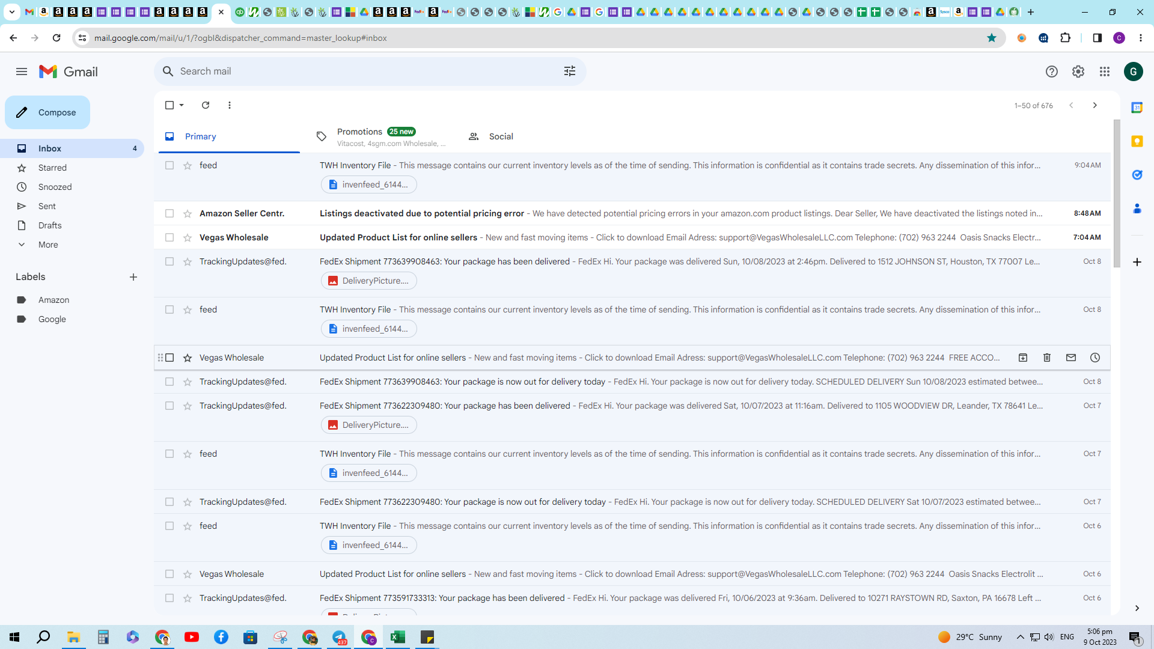Open the browser Extensions puzzle icon
The width and height of the screenshot is (1154, 649).
pos(1066,38)
